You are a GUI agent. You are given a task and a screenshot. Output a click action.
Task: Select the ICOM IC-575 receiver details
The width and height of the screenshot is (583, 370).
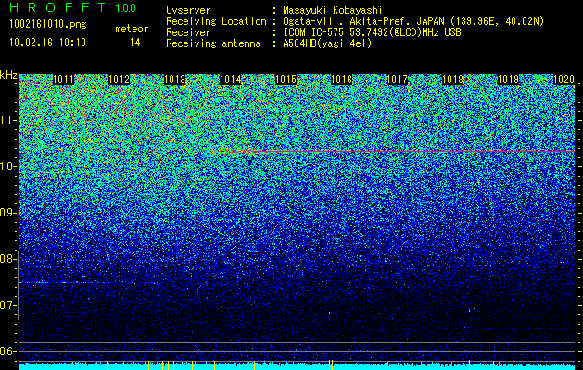click(x=372, y=32)
